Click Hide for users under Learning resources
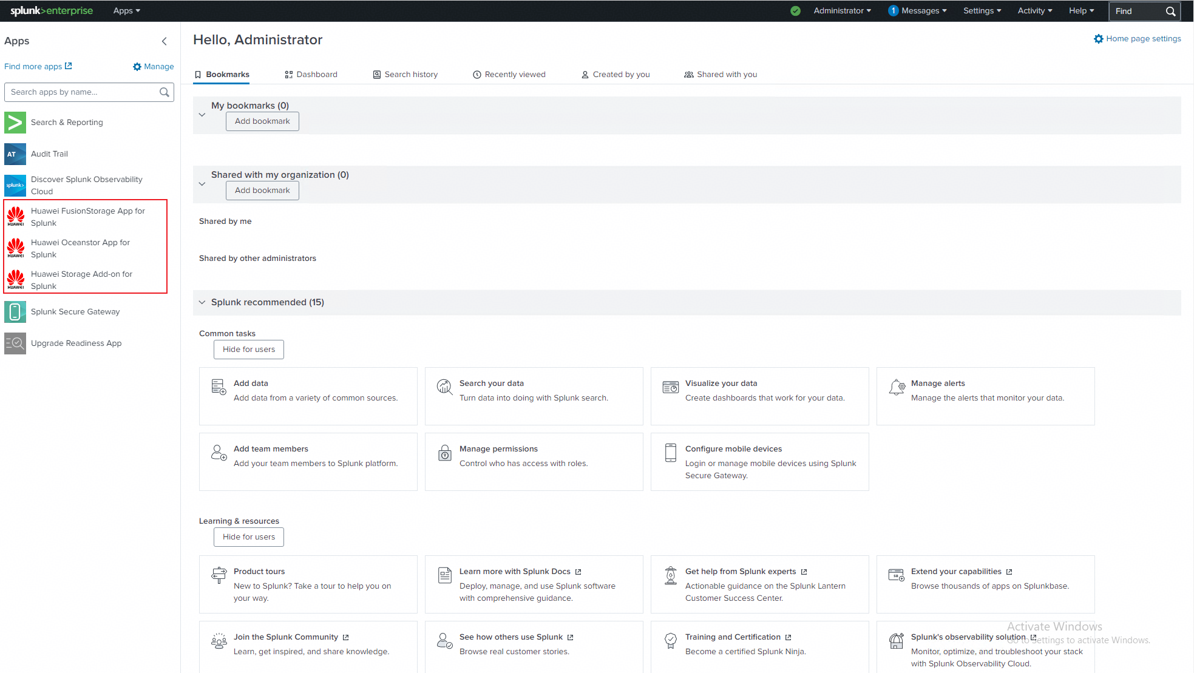The image size is (1194, 673). tap(249, 537)
